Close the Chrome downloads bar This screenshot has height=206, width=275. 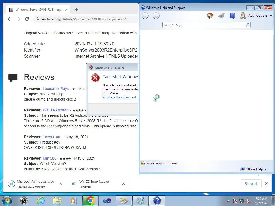click(x=266, y=184)
